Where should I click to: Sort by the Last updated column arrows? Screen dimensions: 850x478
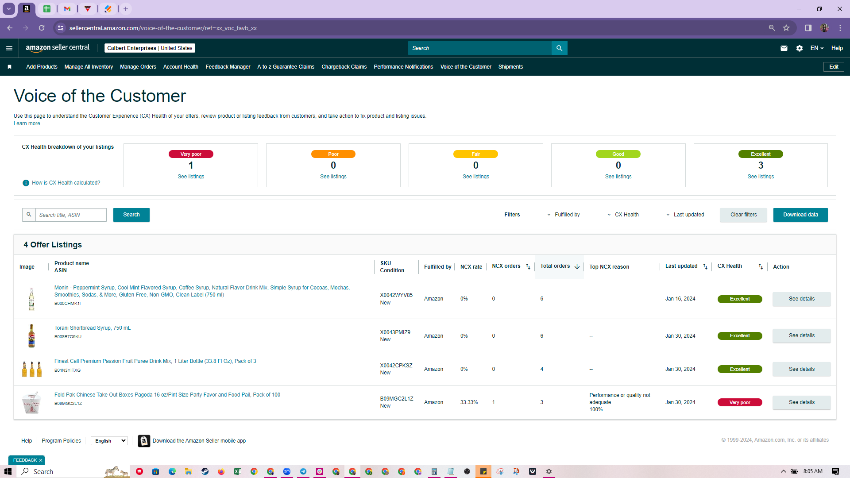[705, 266]
